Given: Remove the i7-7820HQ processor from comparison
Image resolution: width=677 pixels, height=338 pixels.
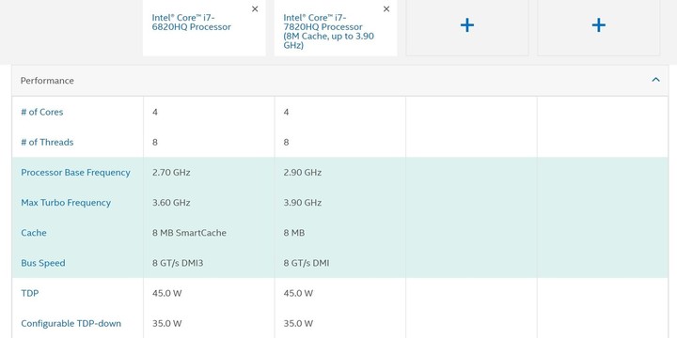Looking at the screenshot, I should click(x=386, y=9).
